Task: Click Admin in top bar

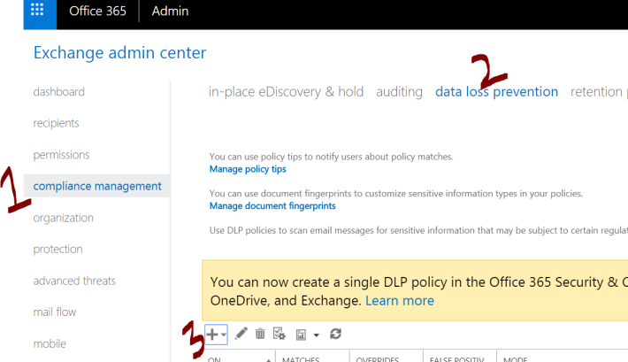Action: [x=170, y=11]
